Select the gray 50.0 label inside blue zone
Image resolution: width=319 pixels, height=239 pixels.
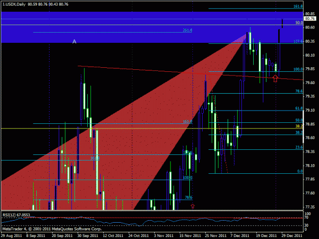coord(299,22)
